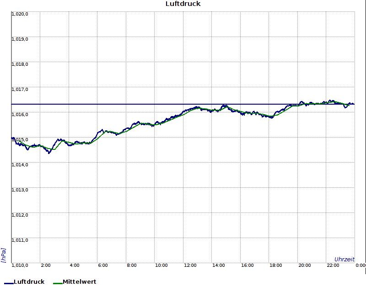Image resolution: width=366 pixels, height=297 pixels.
Task: Click the 1,016,0 y-axis value
Action: [x=20, y=115]
